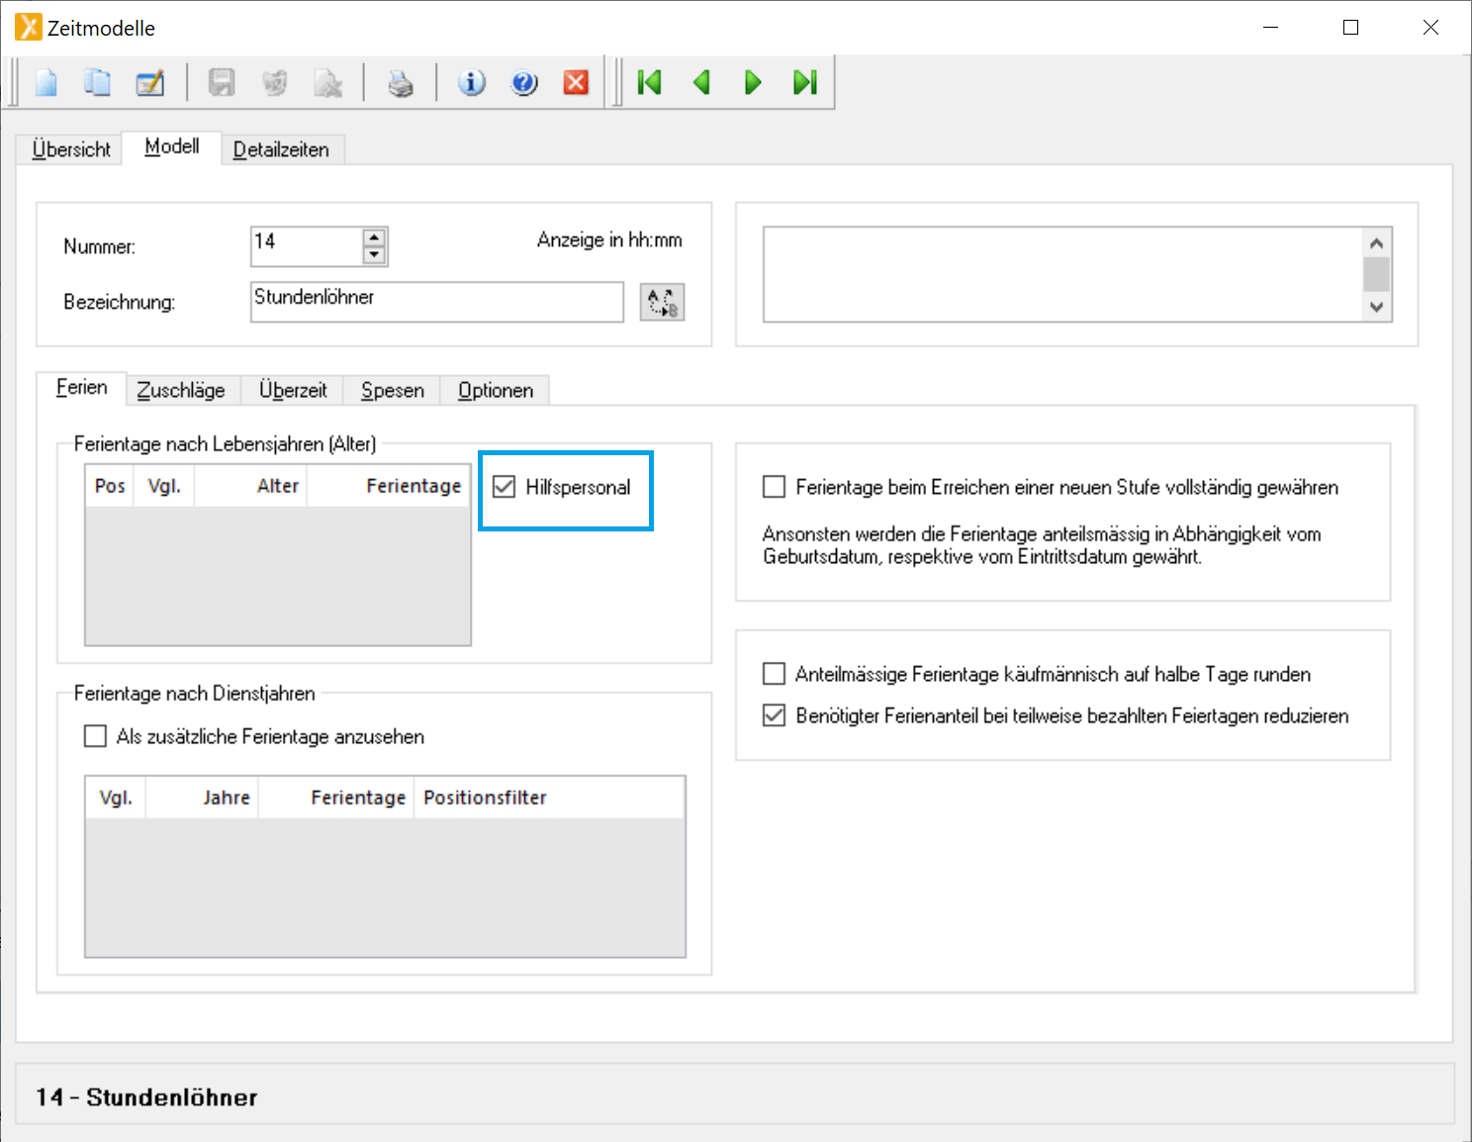The height and width of the screenshot is (1142, 1472).
Task: Open Help with the question mark icon
Action: 524,83
